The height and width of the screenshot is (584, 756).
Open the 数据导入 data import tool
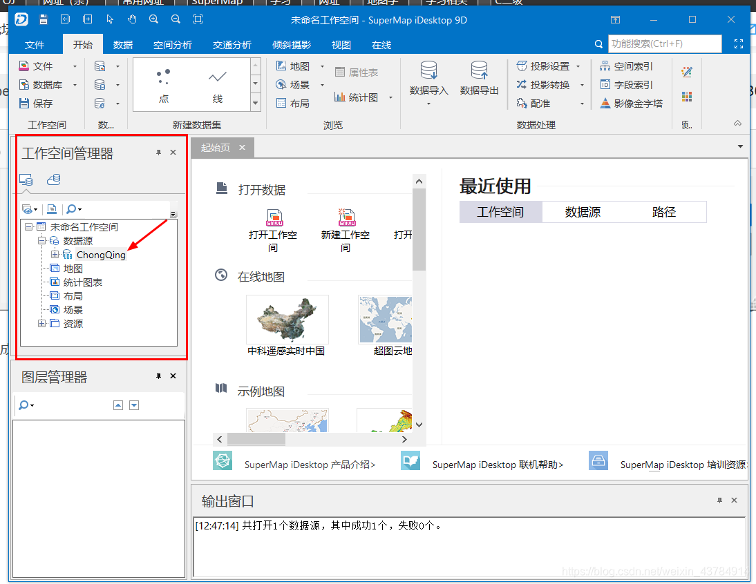point(428,79)
